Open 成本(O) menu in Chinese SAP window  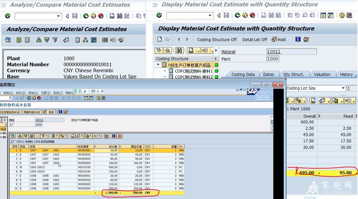pos(21,93)
